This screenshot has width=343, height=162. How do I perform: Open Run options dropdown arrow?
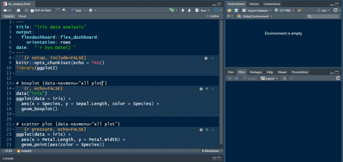[209, 10]
